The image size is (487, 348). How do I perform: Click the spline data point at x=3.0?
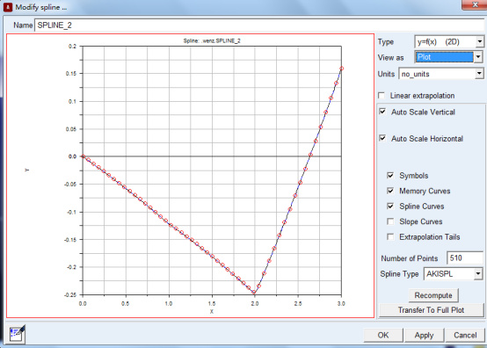click(341, 69)
